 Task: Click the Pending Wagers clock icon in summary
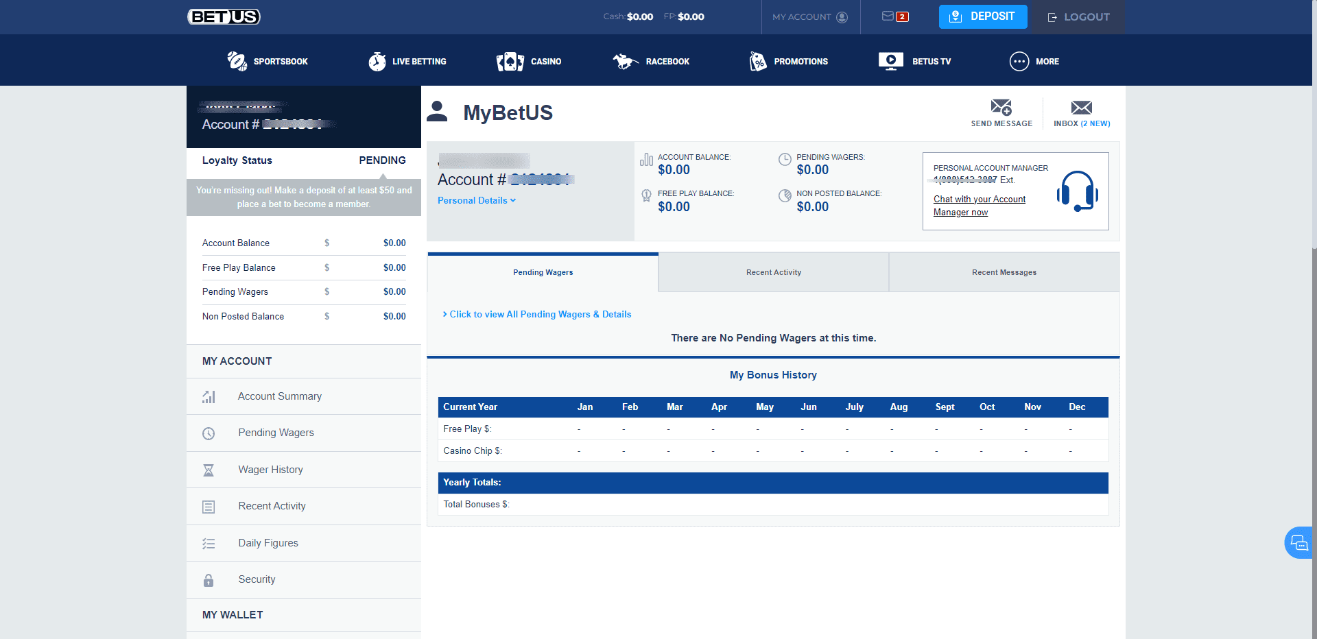click(x=785, y=160)
